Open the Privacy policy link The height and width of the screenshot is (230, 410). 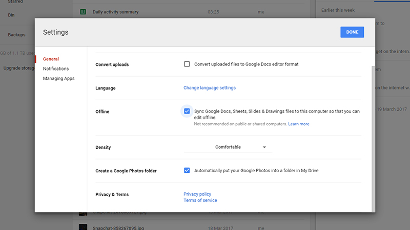(x=197, y=194)
